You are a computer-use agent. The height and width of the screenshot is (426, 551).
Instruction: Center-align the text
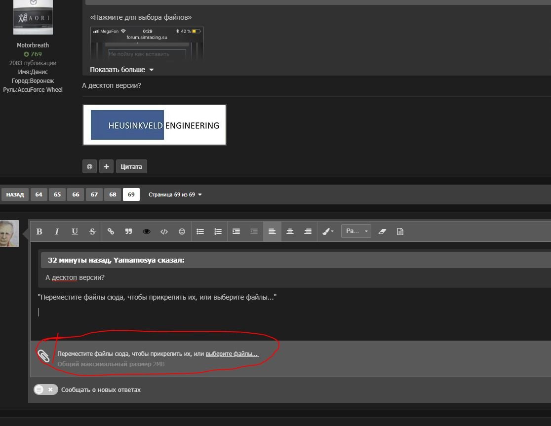(290, 232)
